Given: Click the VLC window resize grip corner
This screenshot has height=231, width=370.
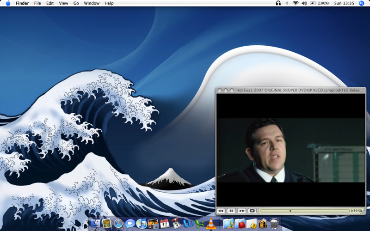Looking at the screenshot, I should (x=364, y=212).
